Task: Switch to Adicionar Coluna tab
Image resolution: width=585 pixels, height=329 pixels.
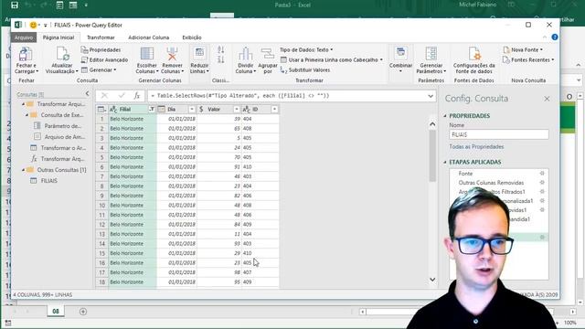Action: coord(148,37)
